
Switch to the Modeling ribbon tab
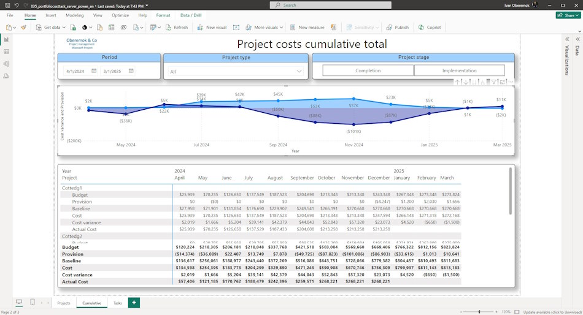coord(74,15)
